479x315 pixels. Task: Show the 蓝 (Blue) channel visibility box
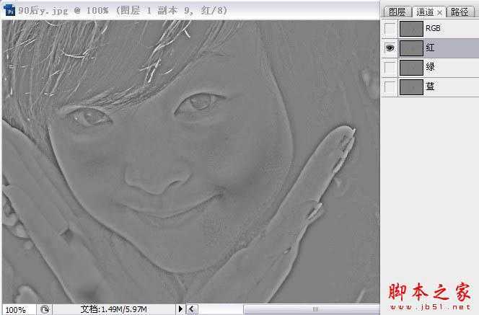coord(390,87)
